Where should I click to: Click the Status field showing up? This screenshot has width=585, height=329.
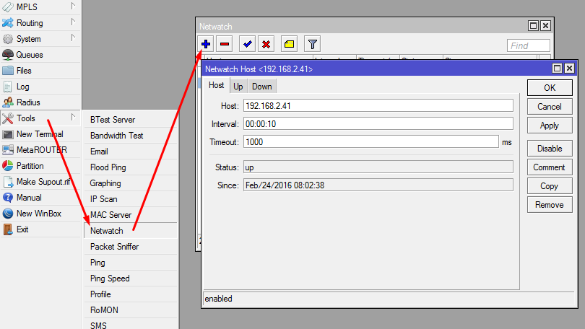(378, 167)
